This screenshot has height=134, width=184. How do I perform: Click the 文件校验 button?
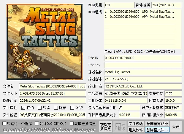pos(136,124)
